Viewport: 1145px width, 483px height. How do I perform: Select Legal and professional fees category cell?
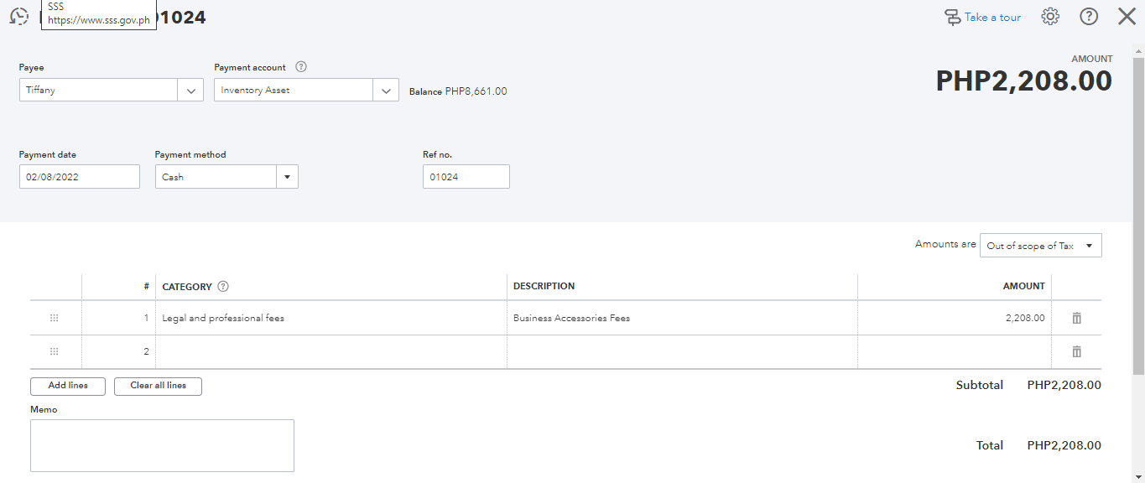[x=331, y=318]
